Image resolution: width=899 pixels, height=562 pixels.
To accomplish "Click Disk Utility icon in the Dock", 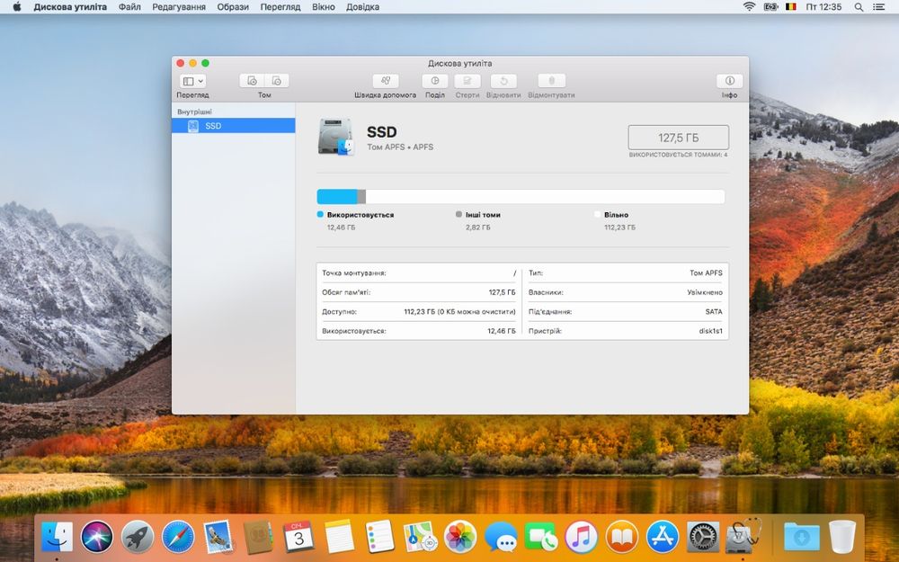I will tap(743, 536).
